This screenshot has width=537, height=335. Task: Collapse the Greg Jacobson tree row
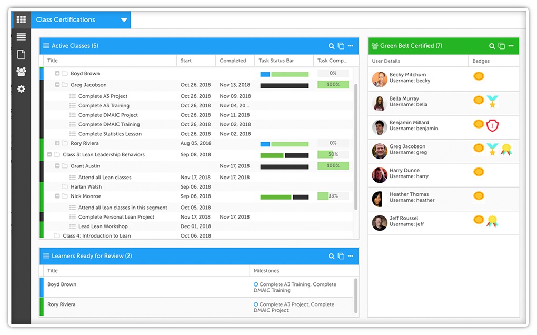(57, 85)
